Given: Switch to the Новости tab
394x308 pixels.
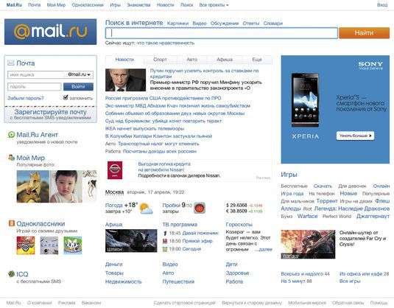Looking at the screenshot, I should (x=124, y=60).
